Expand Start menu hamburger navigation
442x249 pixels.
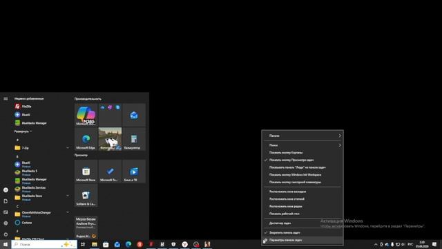click(6, 99)
